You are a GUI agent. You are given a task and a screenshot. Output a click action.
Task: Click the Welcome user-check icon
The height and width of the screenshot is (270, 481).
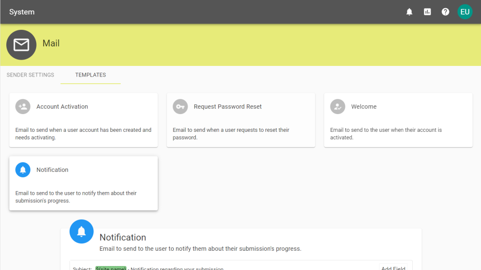pyautogui.click(x=338, y=107)
